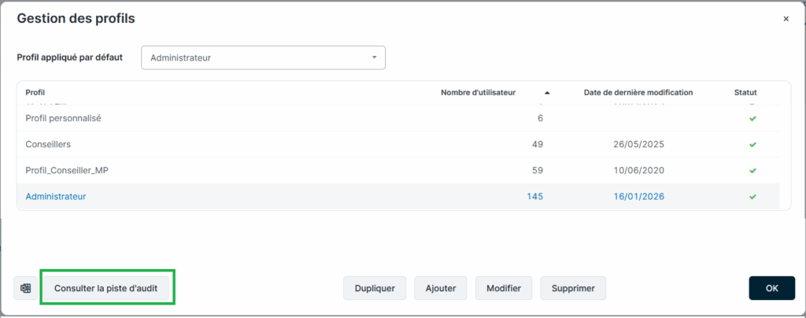Viewport: 806px width, 318px height.
Task: Confirm with the OK button
Action: point(771,288)
